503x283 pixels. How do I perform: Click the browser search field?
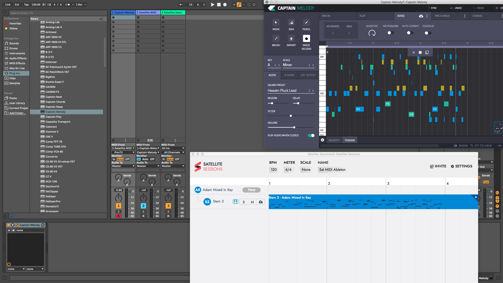click(x=58, y=13)
